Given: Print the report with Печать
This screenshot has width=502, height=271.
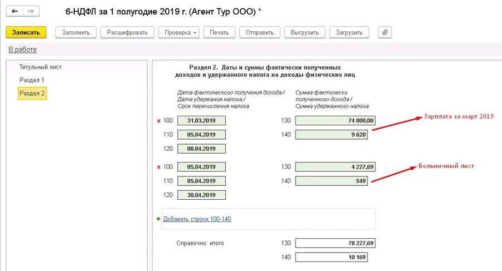Looking at the screenshot, I should coord(219,32).
